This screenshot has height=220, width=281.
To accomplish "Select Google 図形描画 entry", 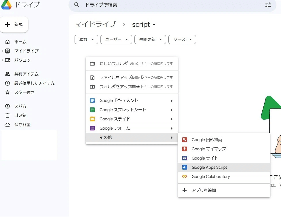I will pyautogui.click(x=224, y=140).
